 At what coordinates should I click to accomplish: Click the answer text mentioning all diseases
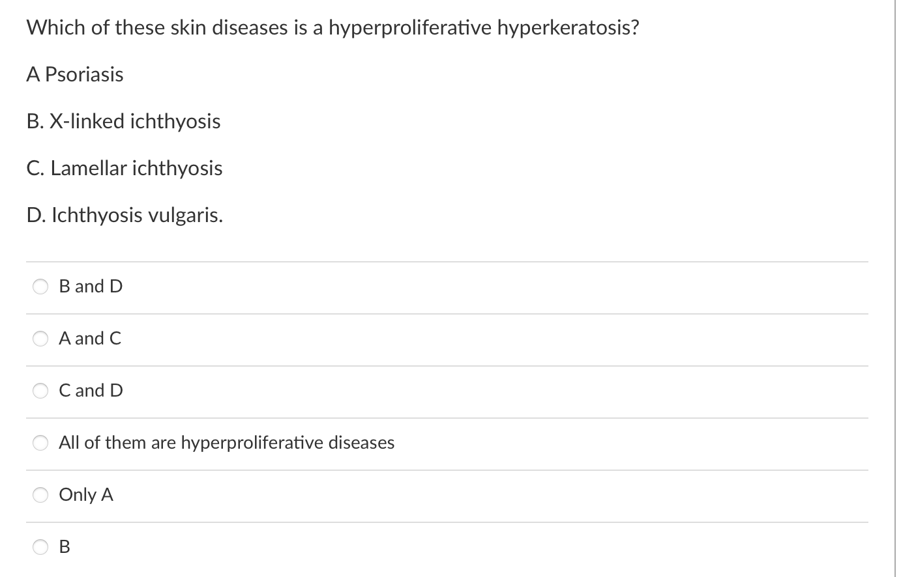pos(227,442)
